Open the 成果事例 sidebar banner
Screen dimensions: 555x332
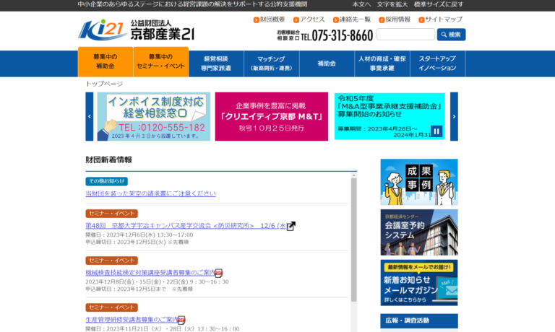418,182
